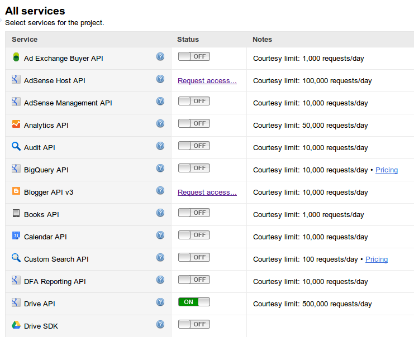This screenshot has height=337, width=414.
Task: Click 'Courtesy limit: 500,000 requests/day' note
Action: (x=312, y=304)
